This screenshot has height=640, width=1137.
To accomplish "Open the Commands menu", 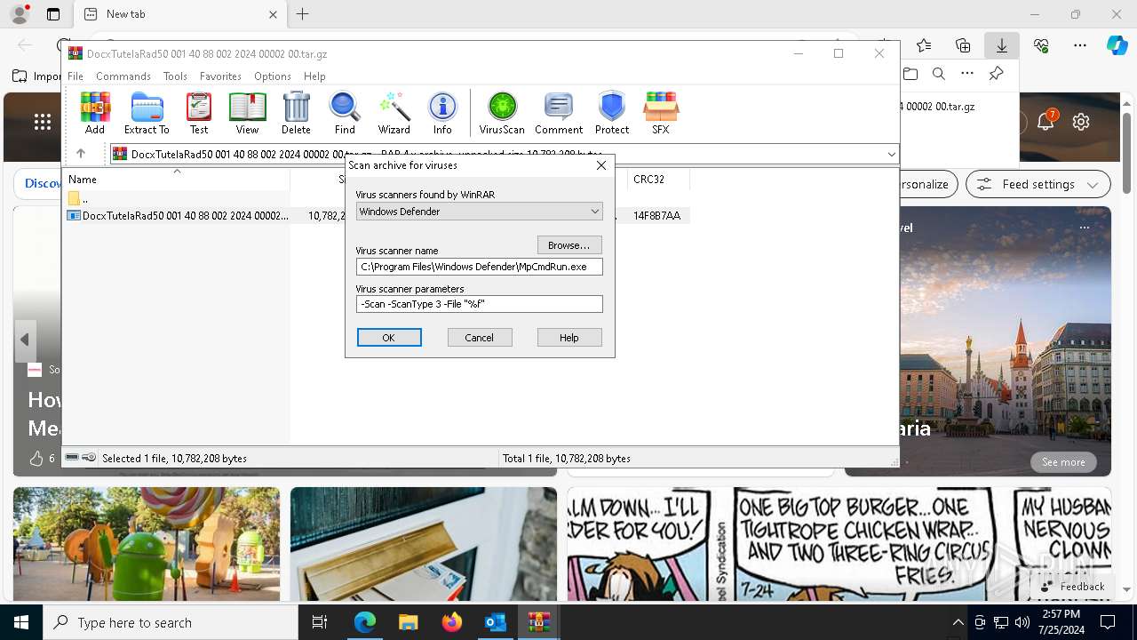I will [x=123, y=76].
